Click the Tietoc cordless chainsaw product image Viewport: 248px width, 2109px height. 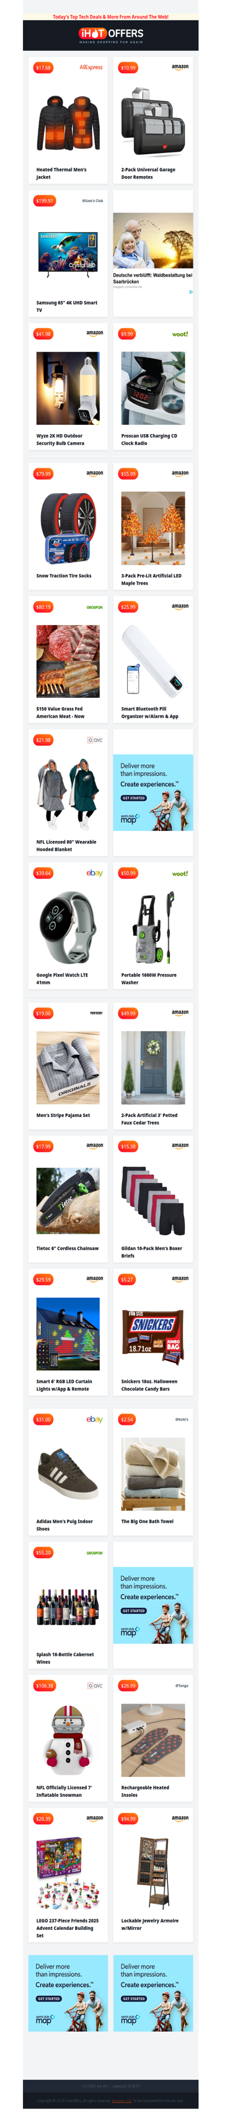(x=68, y=1201)
